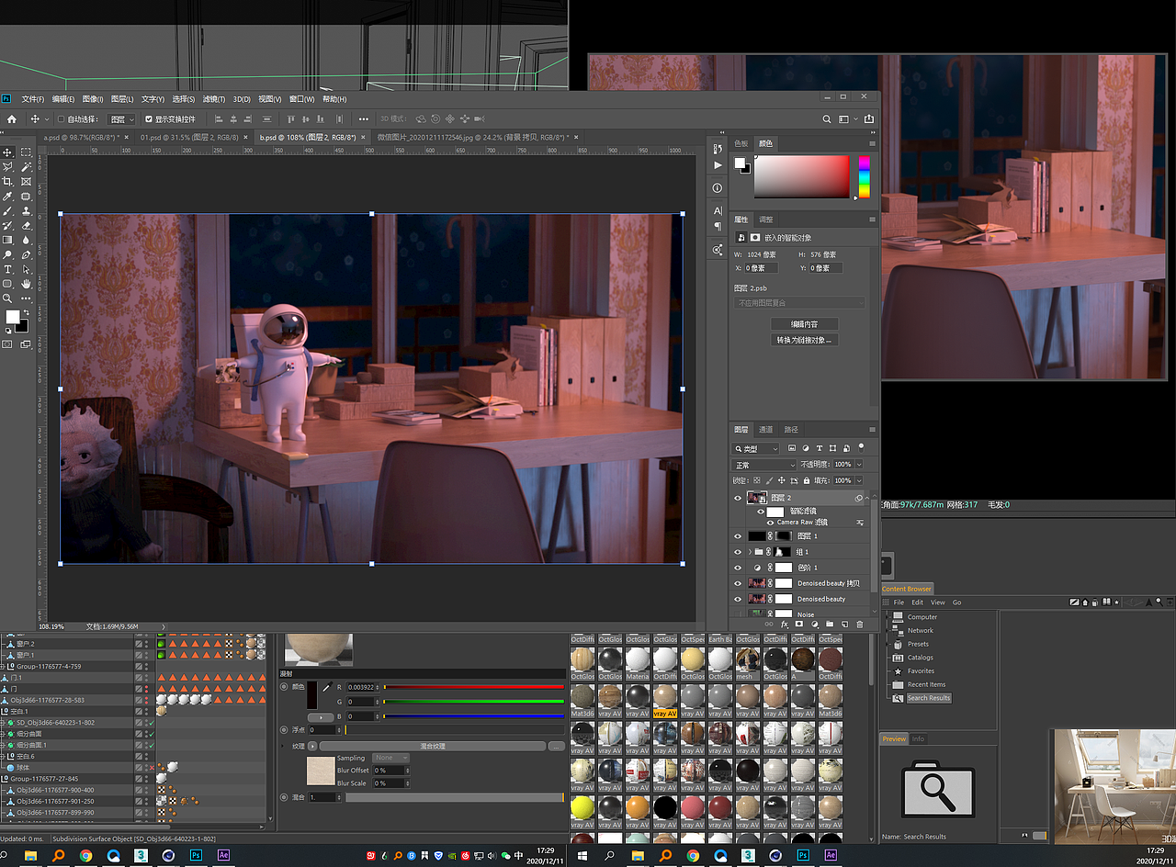Viewport: 1176px width, 867px height.
Task: Open the 不透明度 opacity dropdown arrow
Action: (859, 465)
